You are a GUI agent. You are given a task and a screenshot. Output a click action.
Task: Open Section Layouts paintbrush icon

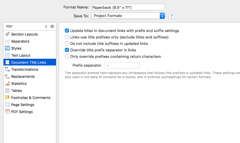pyautogui.click(x=7, y=34)
